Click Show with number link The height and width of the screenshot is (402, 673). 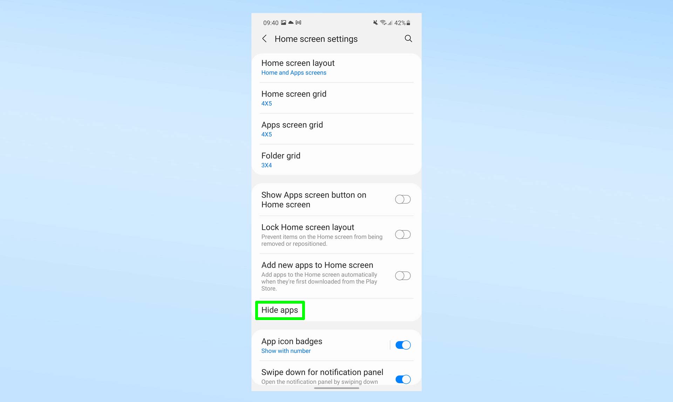click(285, 351)
